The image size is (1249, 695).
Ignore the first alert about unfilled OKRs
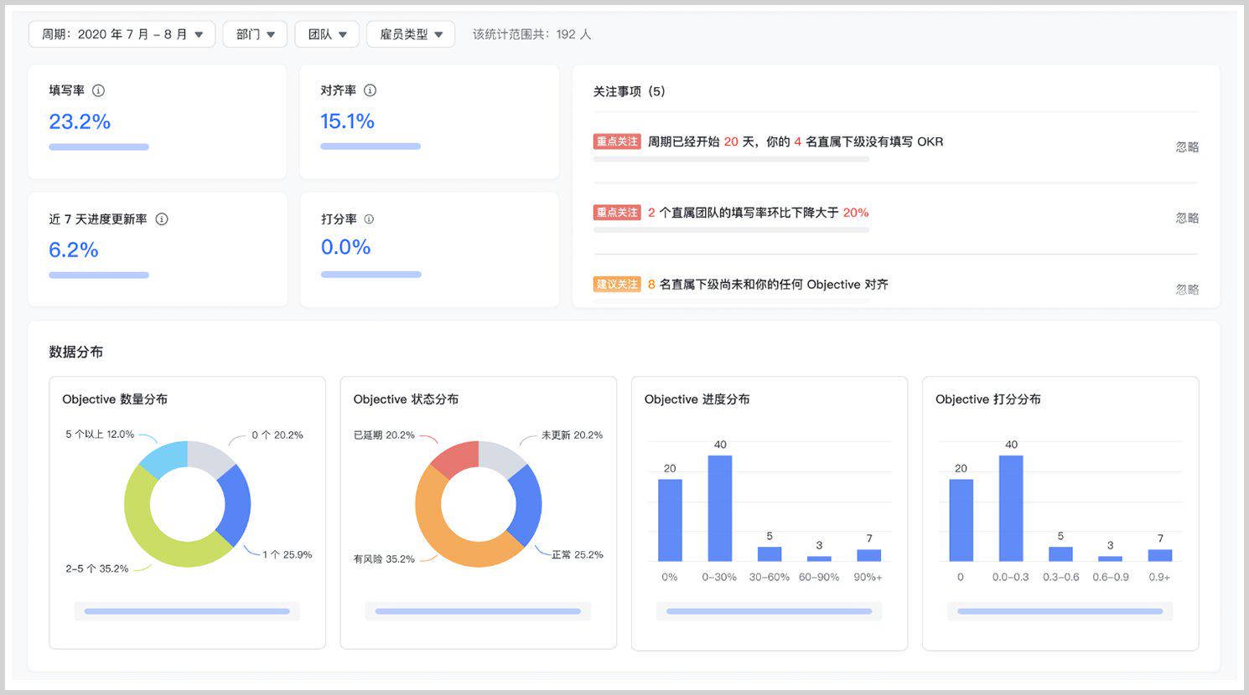[1187, 147]
